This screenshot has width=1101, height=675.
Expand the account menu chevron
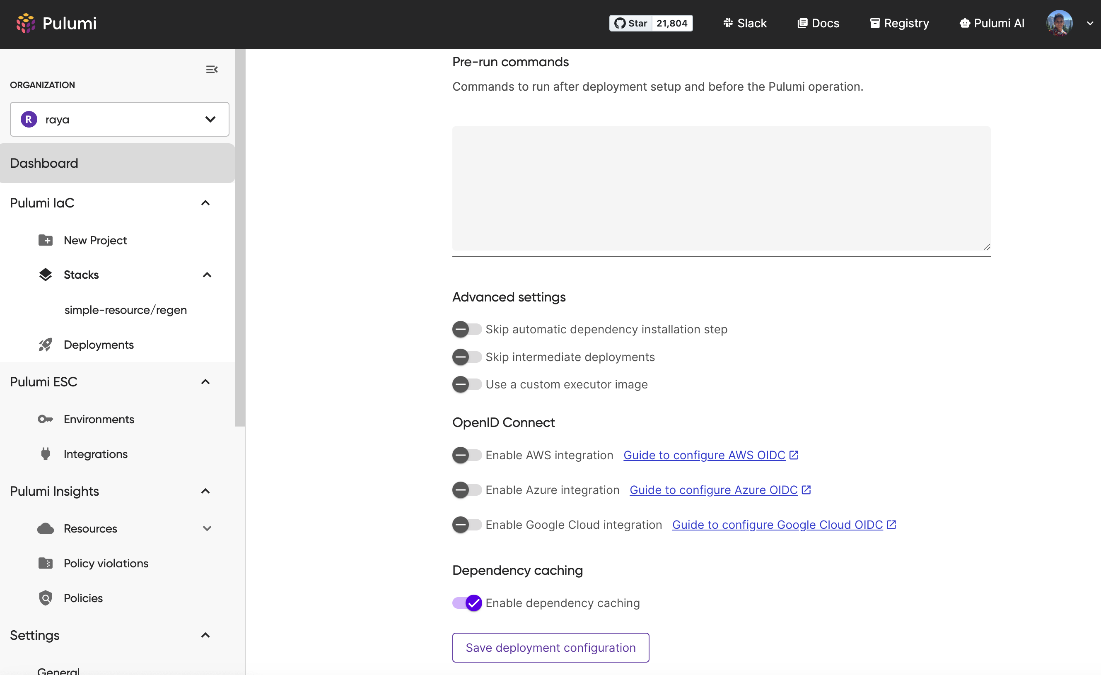pos(1090,23)
